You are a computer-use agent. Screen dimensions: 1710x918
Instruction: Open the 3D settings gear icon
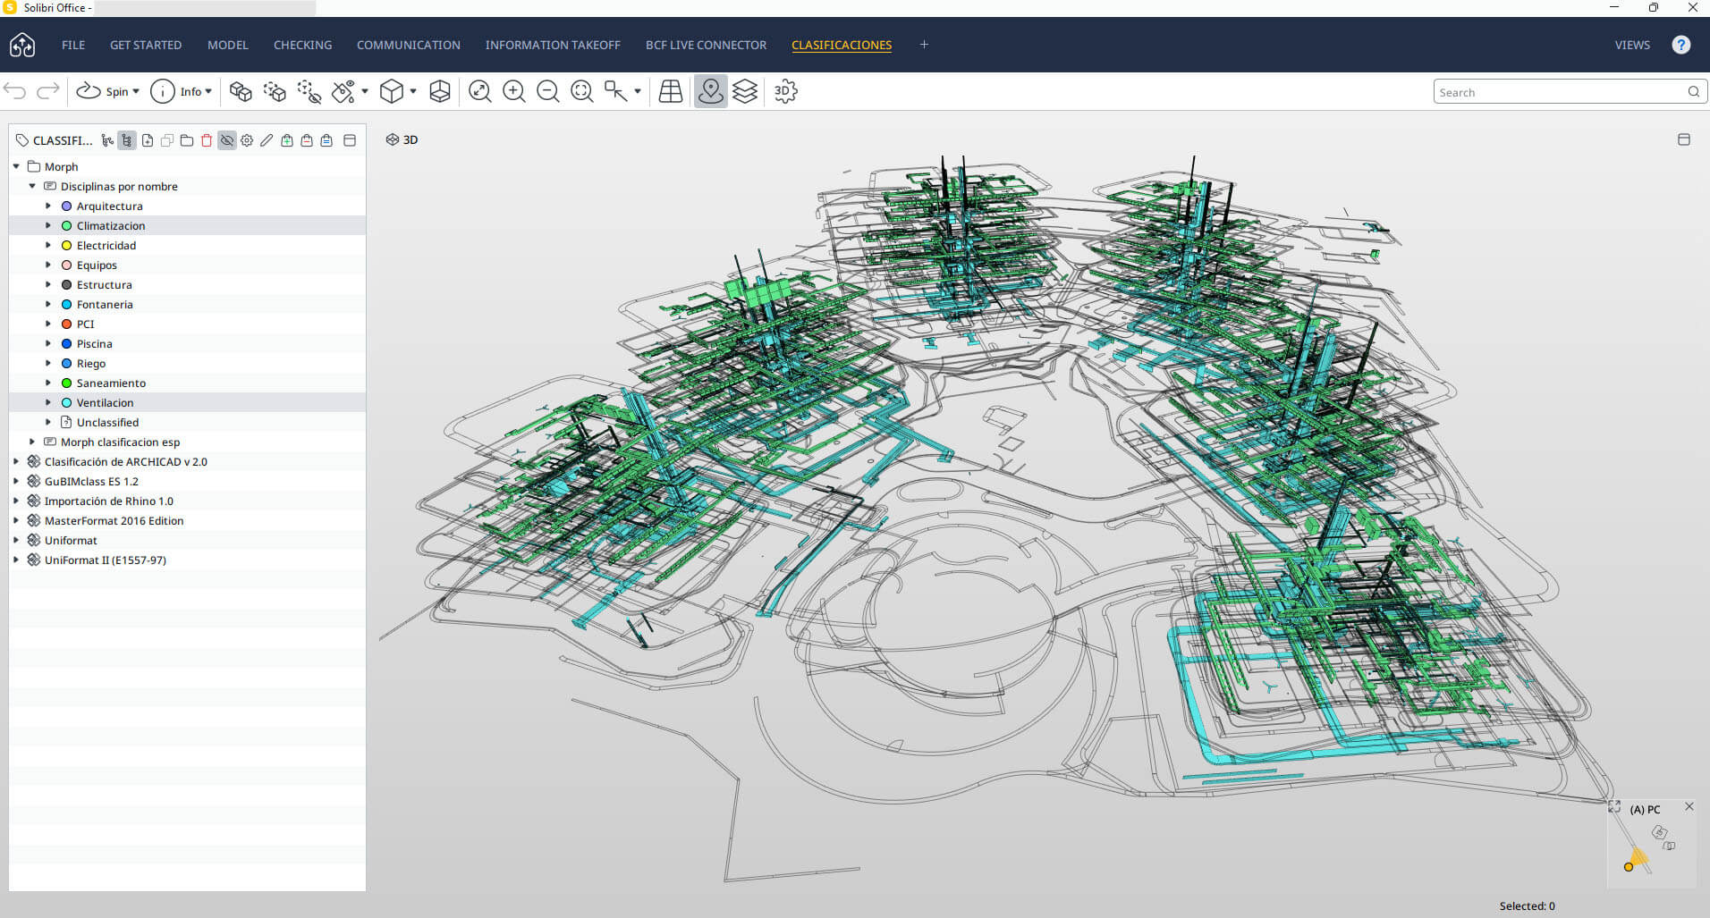pyautogui.click(x=785, y=91)
